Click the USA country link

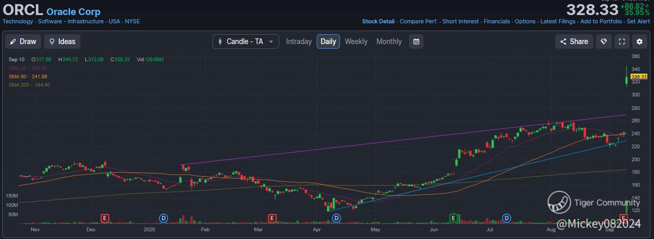pos(114,21)
